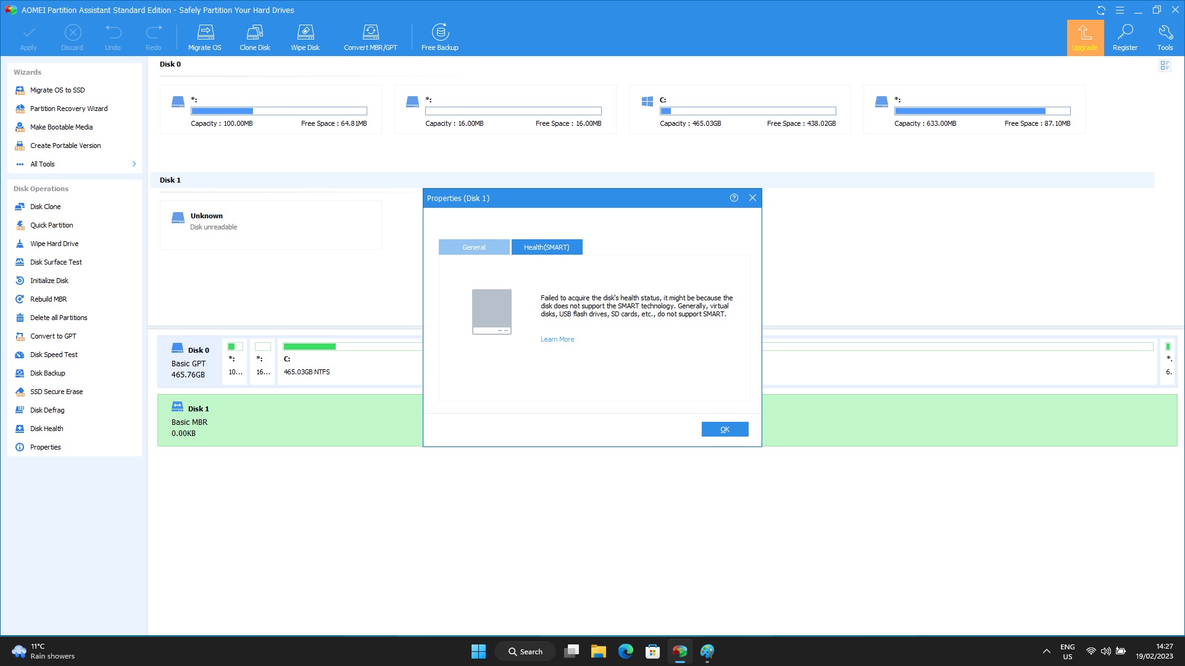The image size is (1185, 666).
Task: Open Disk Speed Test
Action: pos(54,355)
